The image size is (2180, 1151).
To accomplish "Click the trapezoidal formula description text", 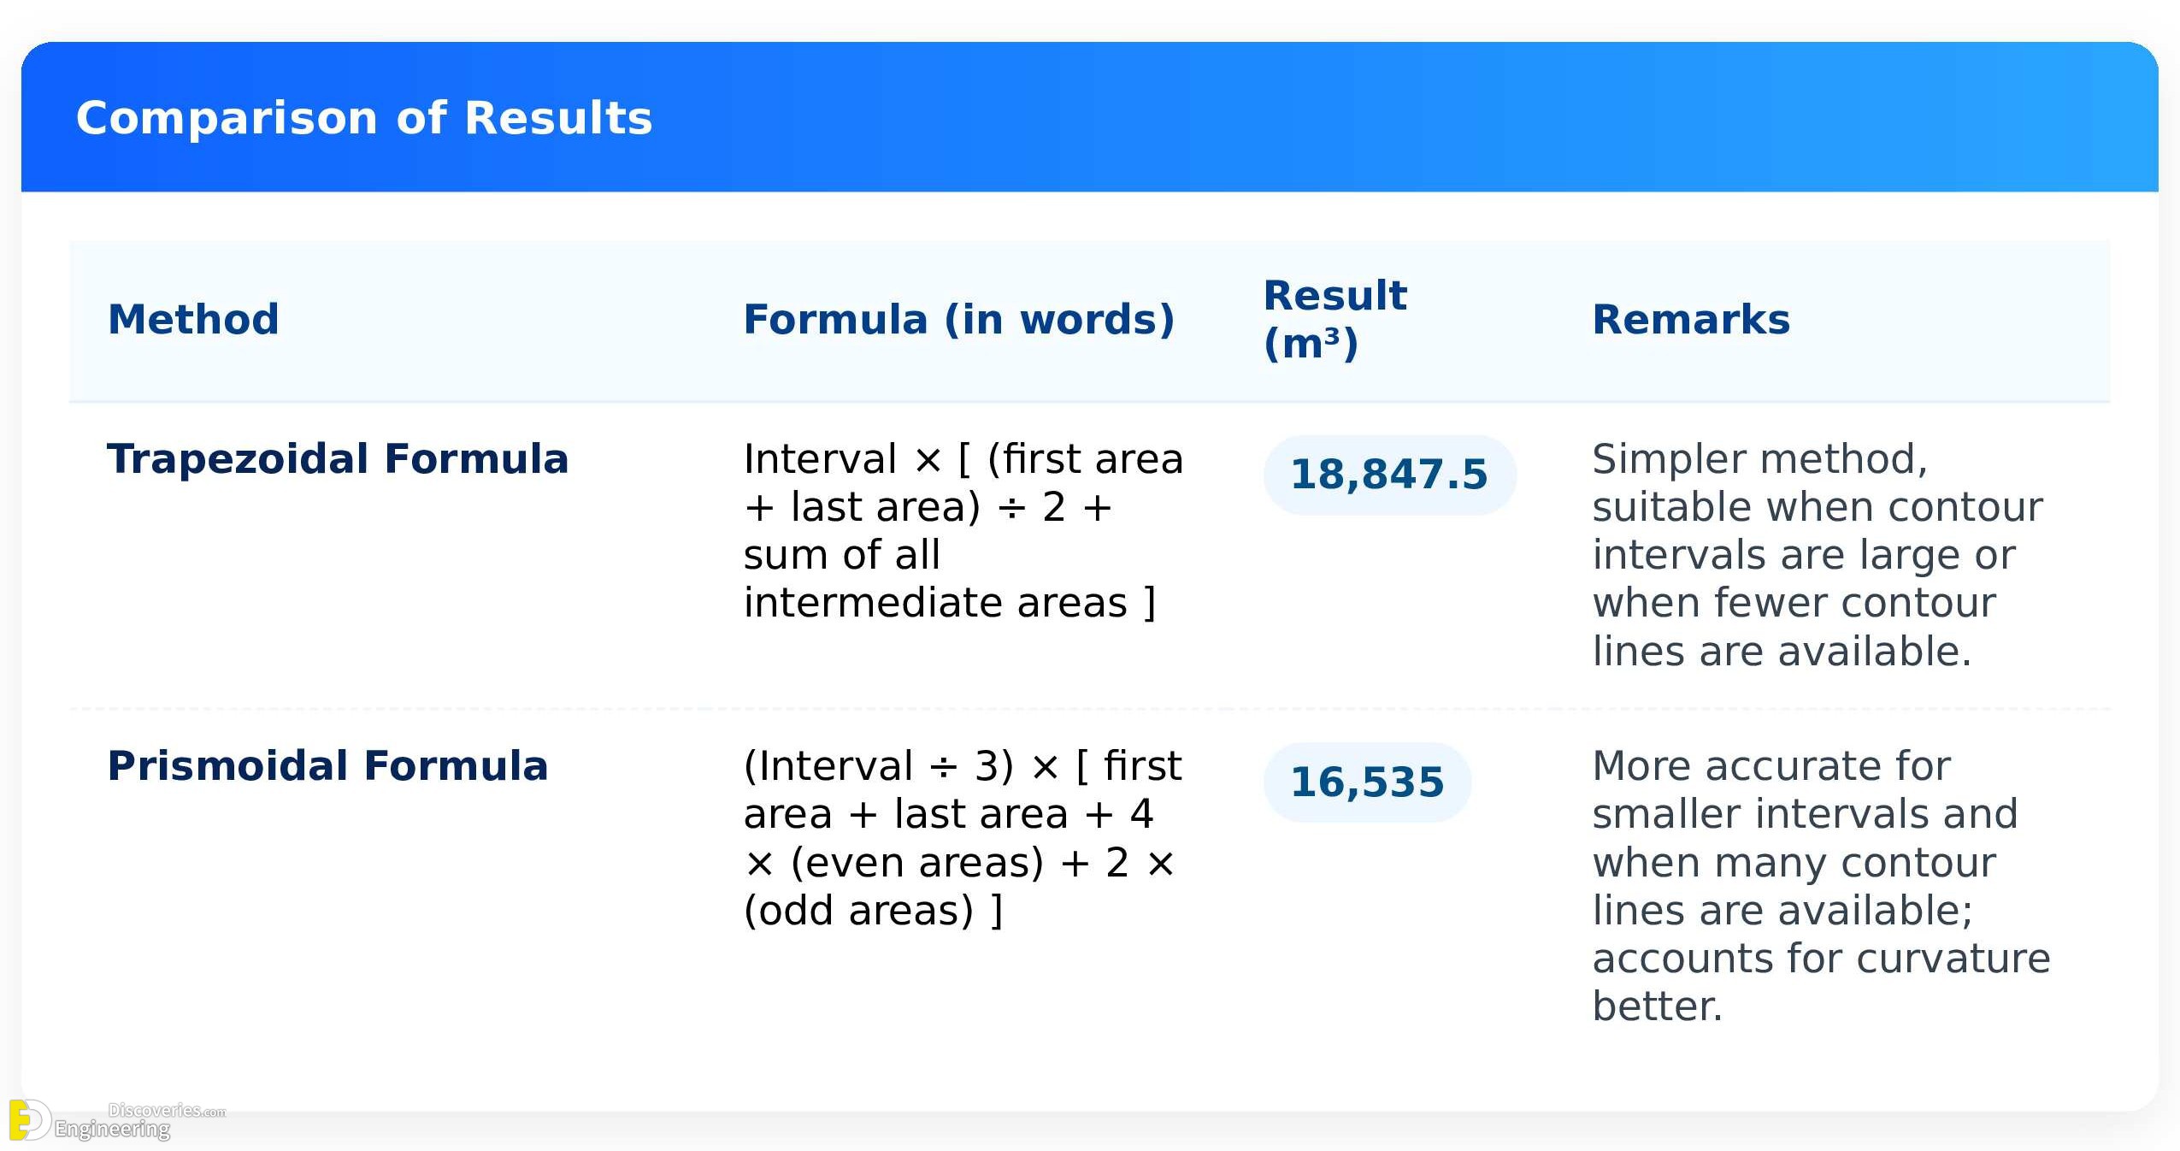I will 963,530.
